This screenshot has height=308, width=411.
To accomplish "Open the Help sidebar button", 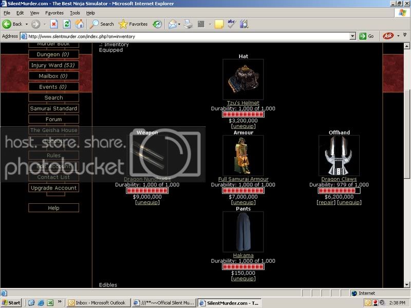I will pos(53,208).
